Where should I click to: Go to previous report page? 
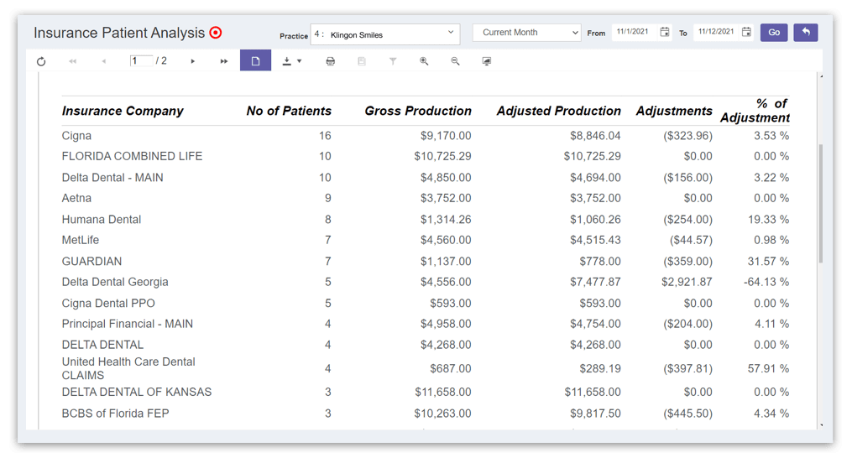click(x=104, y=61)
